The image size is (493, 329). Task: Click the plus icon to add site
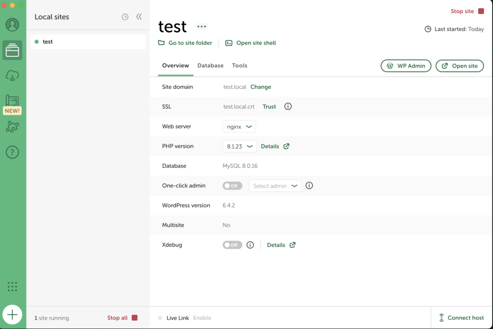coord(12,315)
